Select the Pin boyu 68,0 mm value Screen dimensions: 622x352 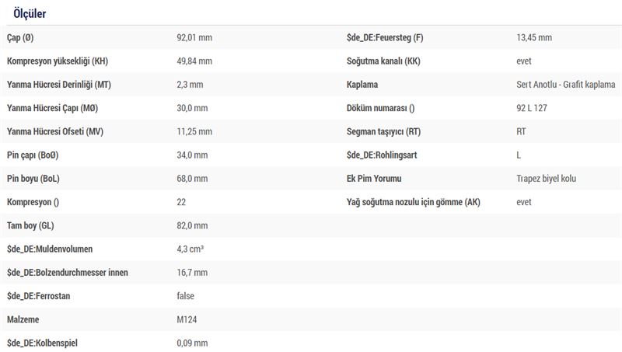(192, 179)
